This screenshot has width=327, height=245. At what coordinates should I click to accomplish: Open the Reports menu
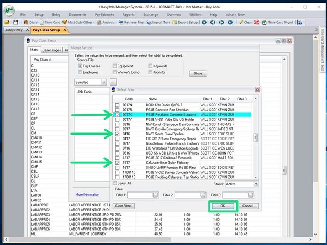129,15
